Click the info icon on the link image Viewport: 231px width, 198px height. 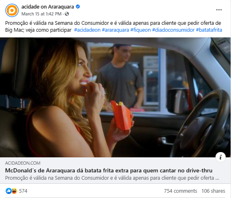pos(220,157)
